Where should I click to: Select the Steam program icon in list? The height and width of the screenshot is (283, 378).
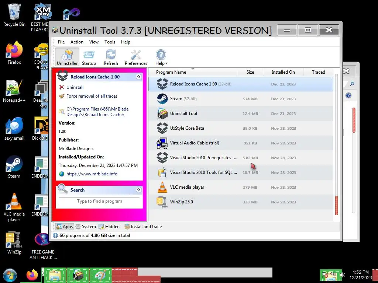pos(162,99)
